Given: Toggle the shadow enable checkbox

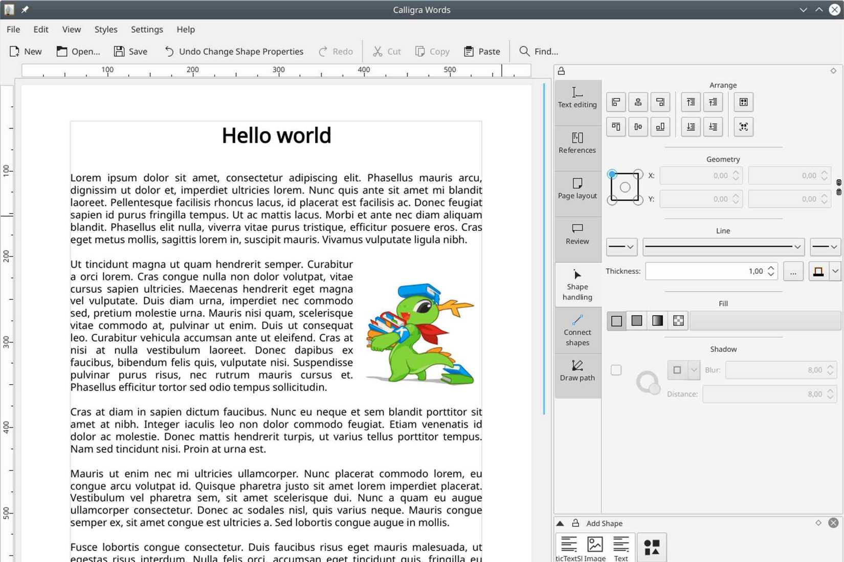Looking at the screenshot, I should coord(616,370).
